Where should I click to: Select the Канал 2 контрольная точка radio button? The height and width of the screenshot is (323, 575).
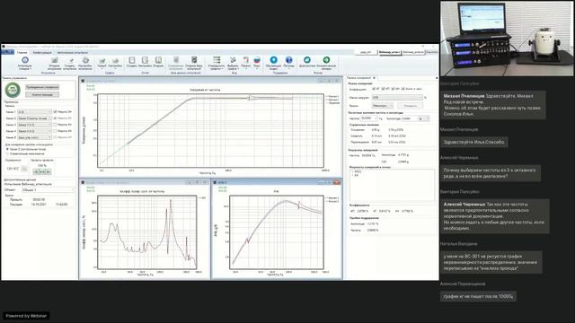[7, 150]
